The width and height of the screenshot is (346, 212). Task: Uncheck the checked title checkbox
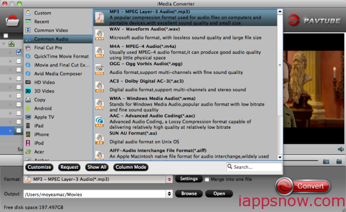pyautogui.click(x=19, y=52)
